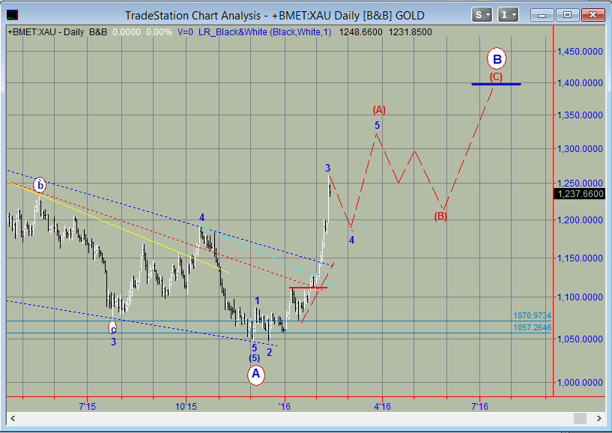Click the 7'16 date axis label
Image resolution: width=612 pixels, height=433 pixels.
tap(479, 407)
